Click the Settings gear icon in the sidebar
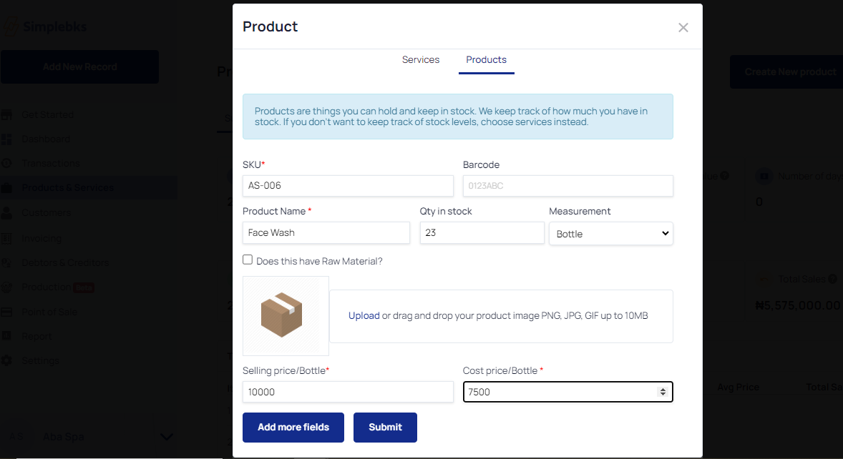The height and width of the screenshot is (459, 843). tap(6, 361)
